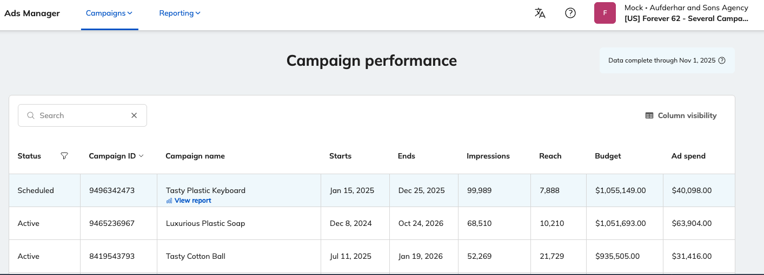
Task: Click the search magnifier icon
Action: pos(31,115)
